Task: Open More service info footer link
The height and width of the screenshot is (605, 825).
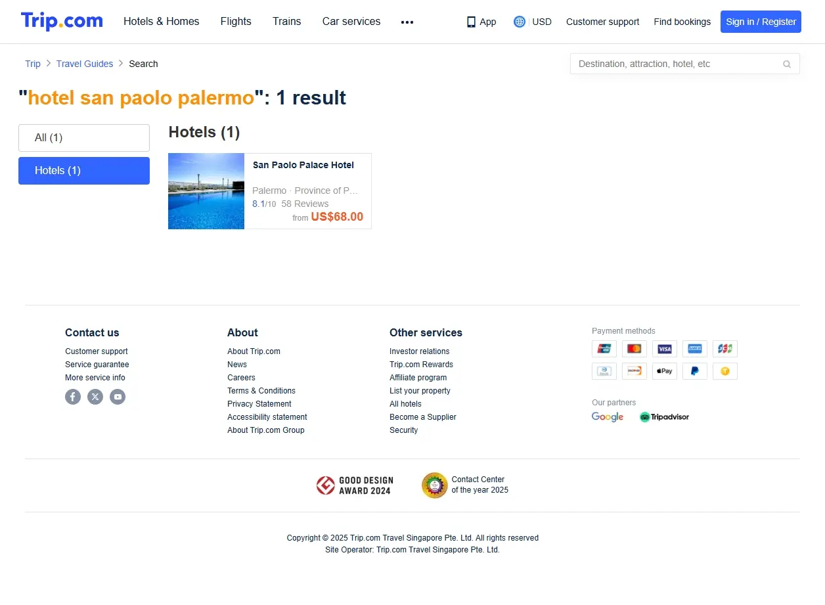Action: (x=95, y=378)
